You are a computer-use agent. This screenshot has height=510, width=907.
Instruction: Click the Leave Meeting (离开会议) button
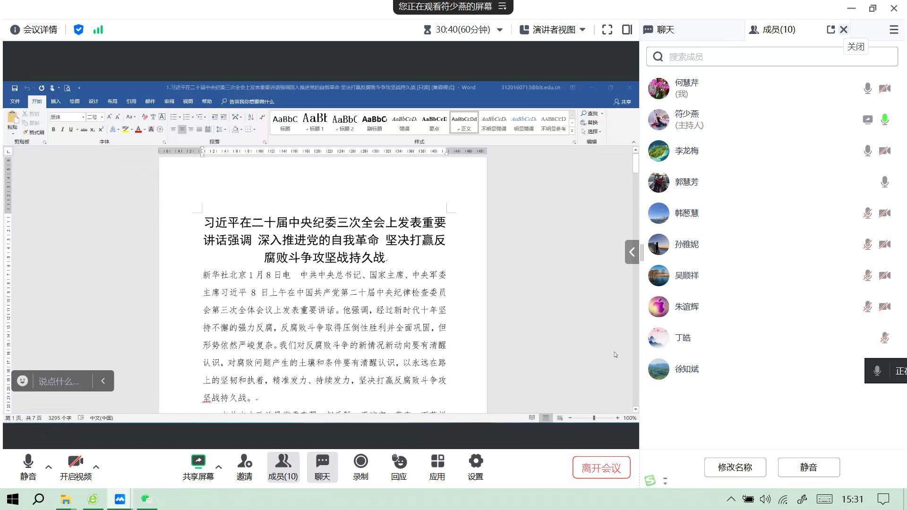pos(601,467)
